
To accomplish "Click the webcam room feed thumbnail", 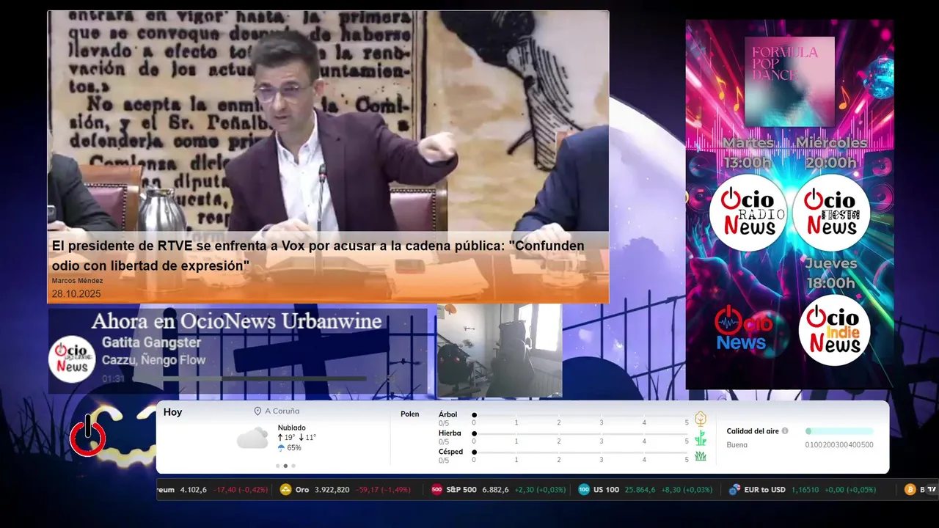I will coord(500,351).
